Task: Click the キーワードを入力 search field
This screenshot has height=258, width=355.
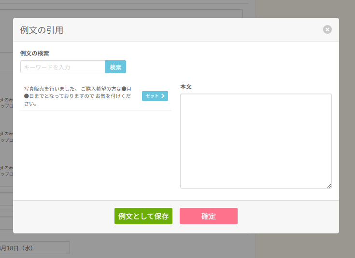Action: (x=63, y=67)
